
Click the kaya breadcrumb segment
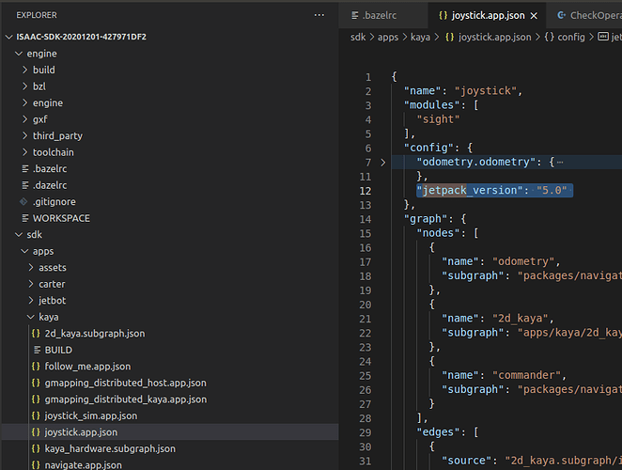pos(420,38)
